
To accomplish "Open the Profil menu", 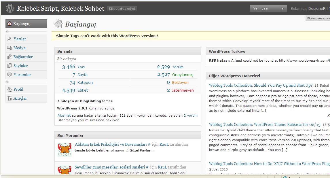I will [26, 89].
